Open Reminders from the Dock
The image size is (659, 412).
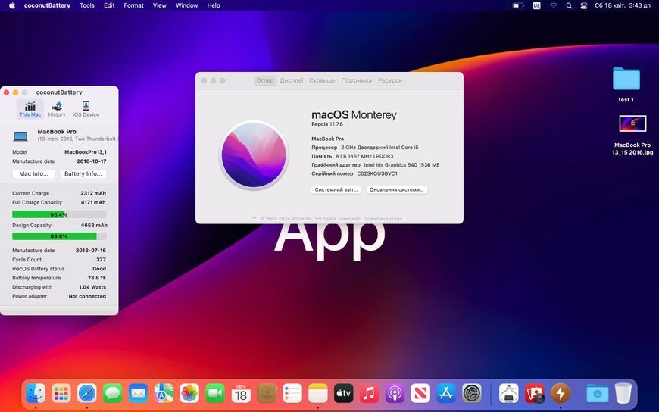[x=292, y=394]
